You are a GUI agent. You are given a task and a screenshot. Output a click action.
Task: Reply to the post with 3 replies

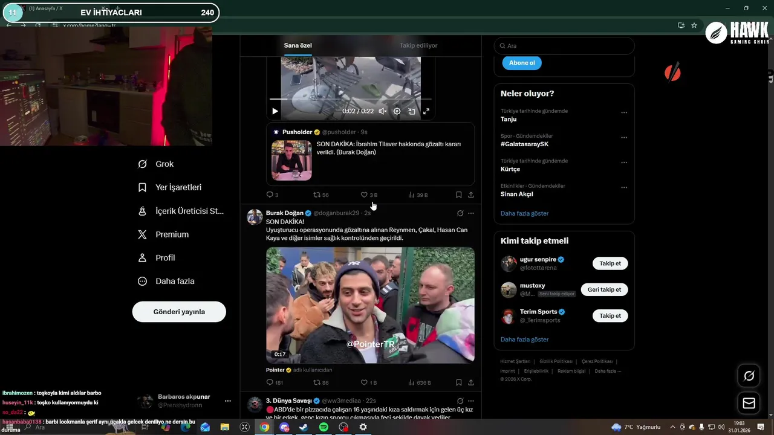(x=272, y=195)
